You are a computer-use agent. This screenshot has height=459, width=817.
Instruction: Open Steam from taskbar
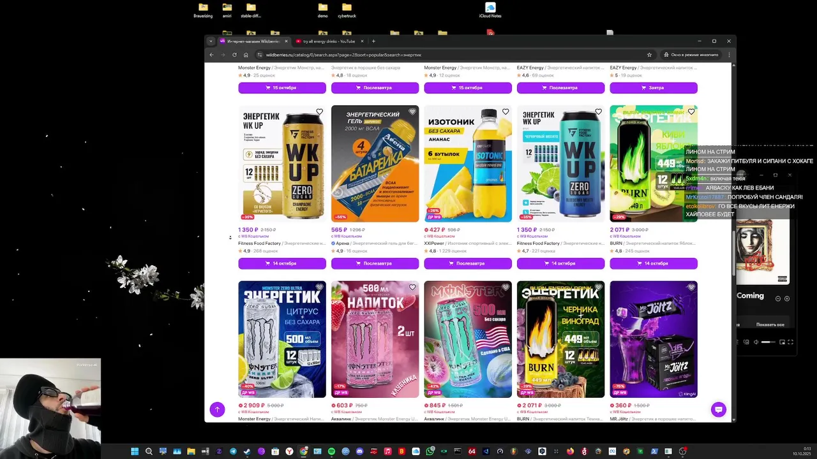247,451
